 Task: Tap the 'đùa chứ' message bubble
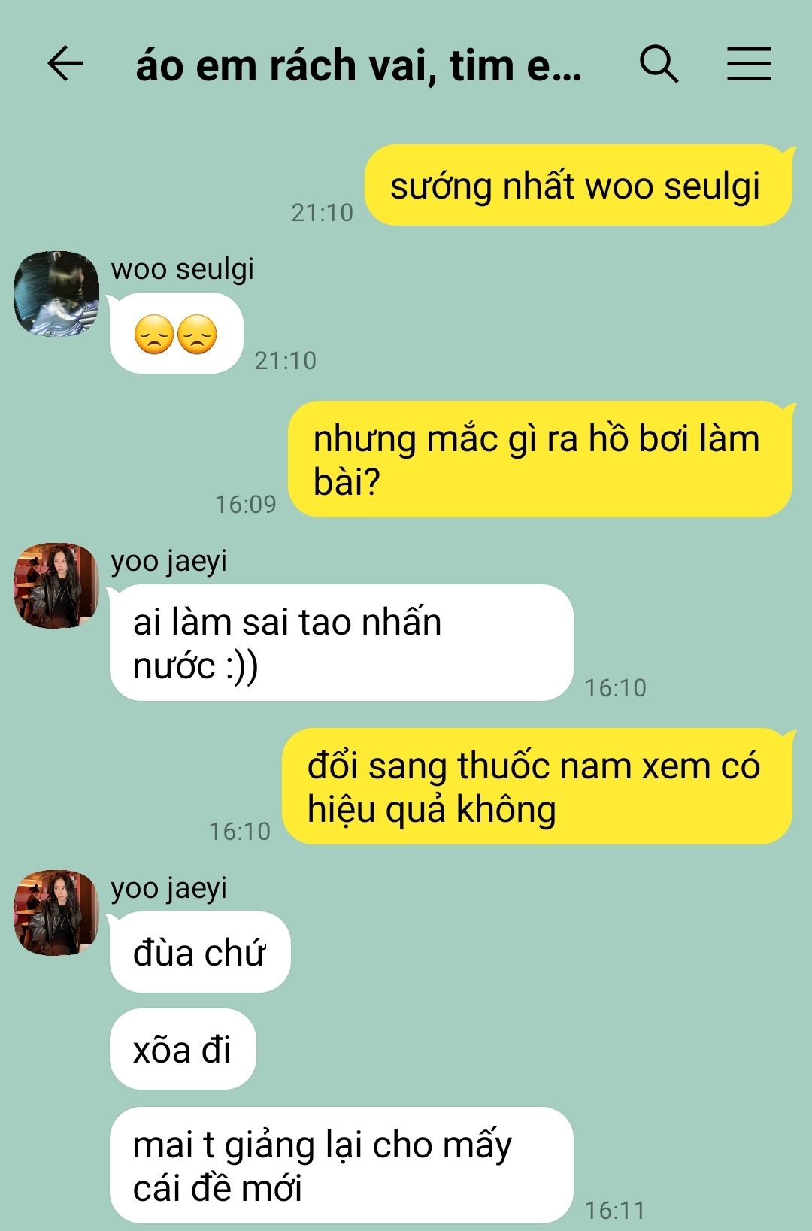(x=200, y=952)
